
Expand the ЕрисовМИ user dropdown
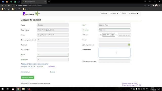[133, 13]
